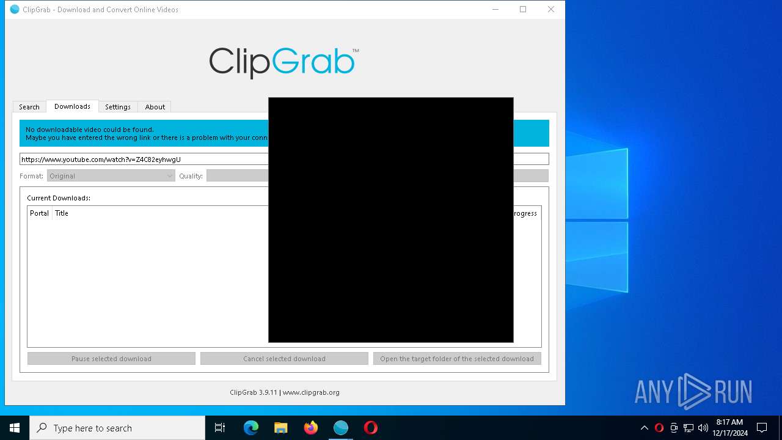Viewport: 782px width, 440px height.
Task: Open the notification center icon
Action: 762,428
